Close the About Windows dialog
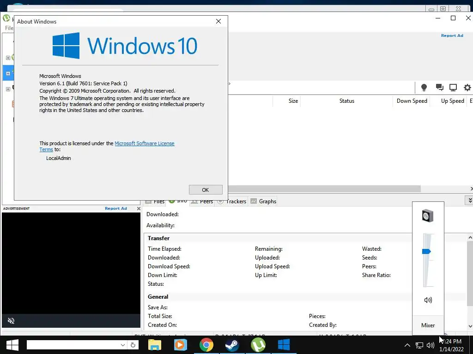This screenshot has width=473, height=354. [x=218, y=21]
